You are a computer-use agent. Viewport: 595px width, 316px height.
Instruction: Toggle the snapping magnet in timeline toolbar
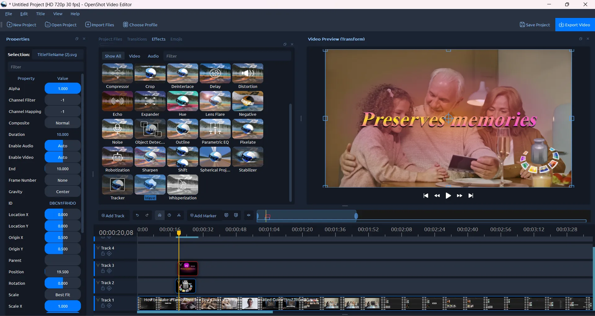tap(160, 215)
